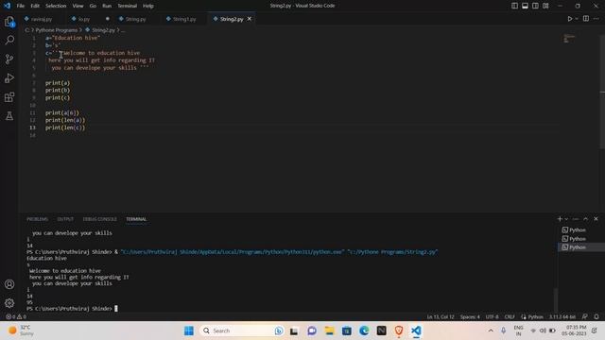Open the Run and Debug view

coord(9,77)
